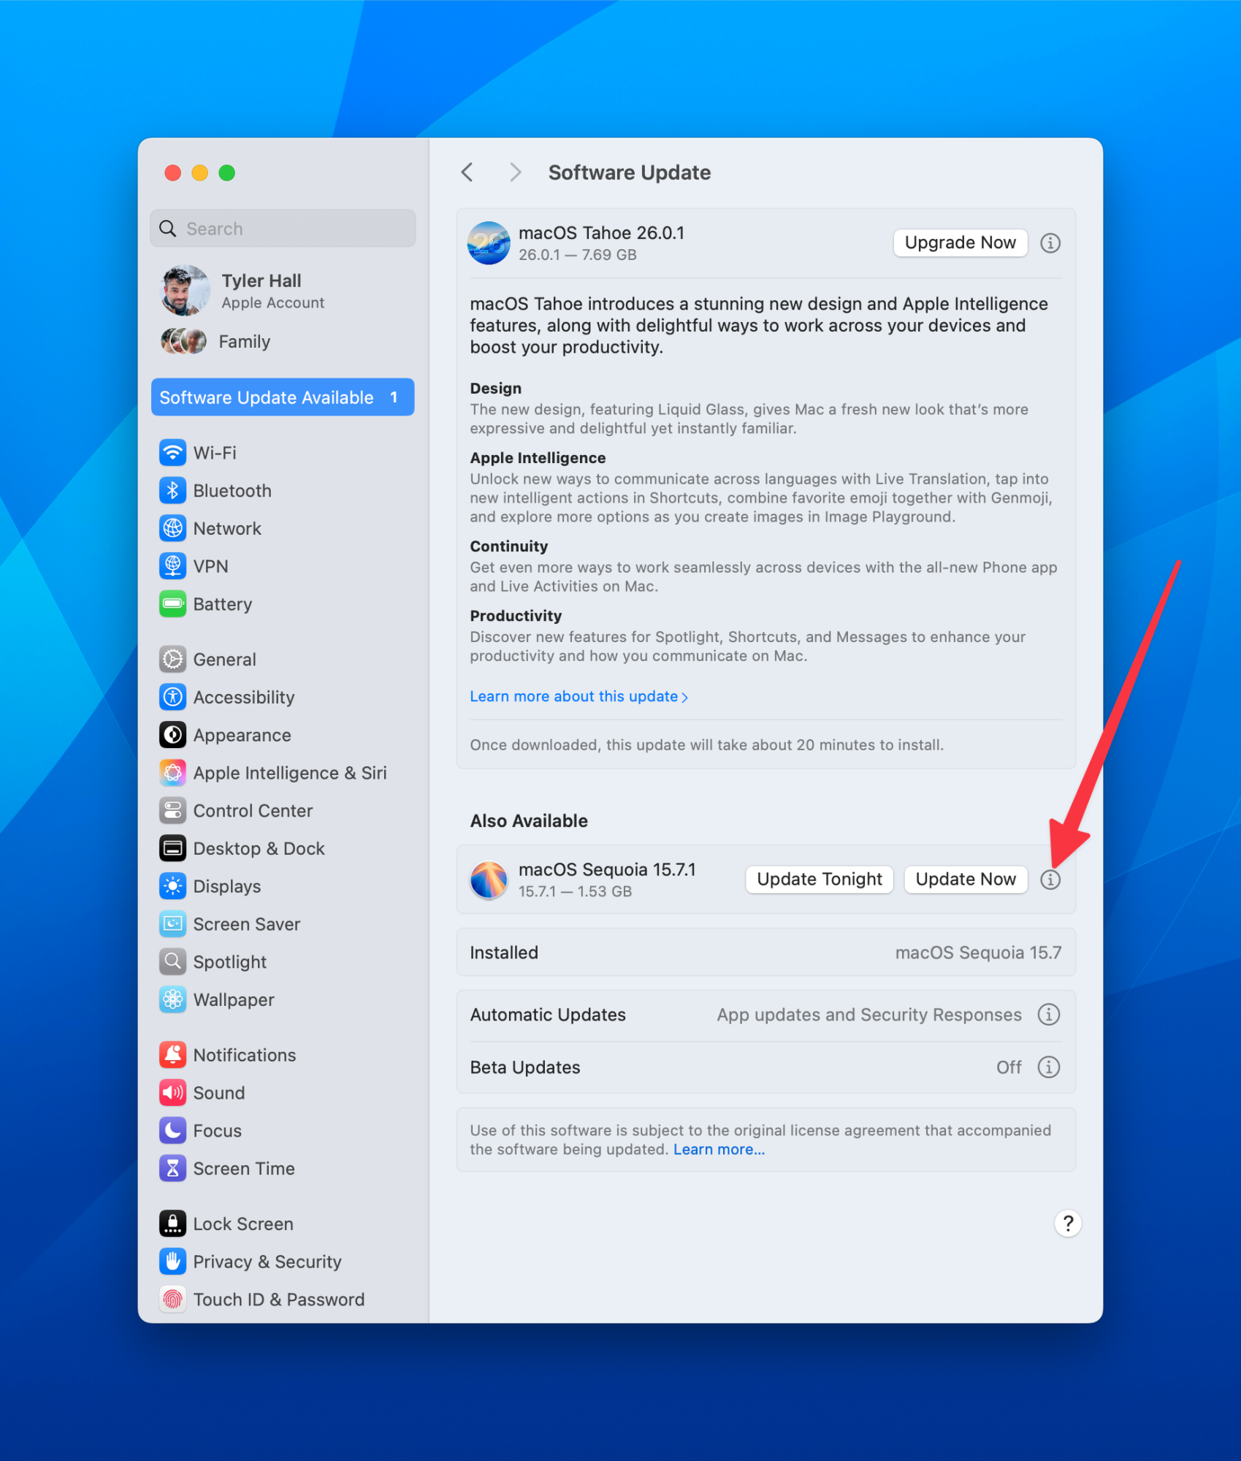
Task: Click the help question mark button
Action: pyautogui.click(x=1068, y=1224)
